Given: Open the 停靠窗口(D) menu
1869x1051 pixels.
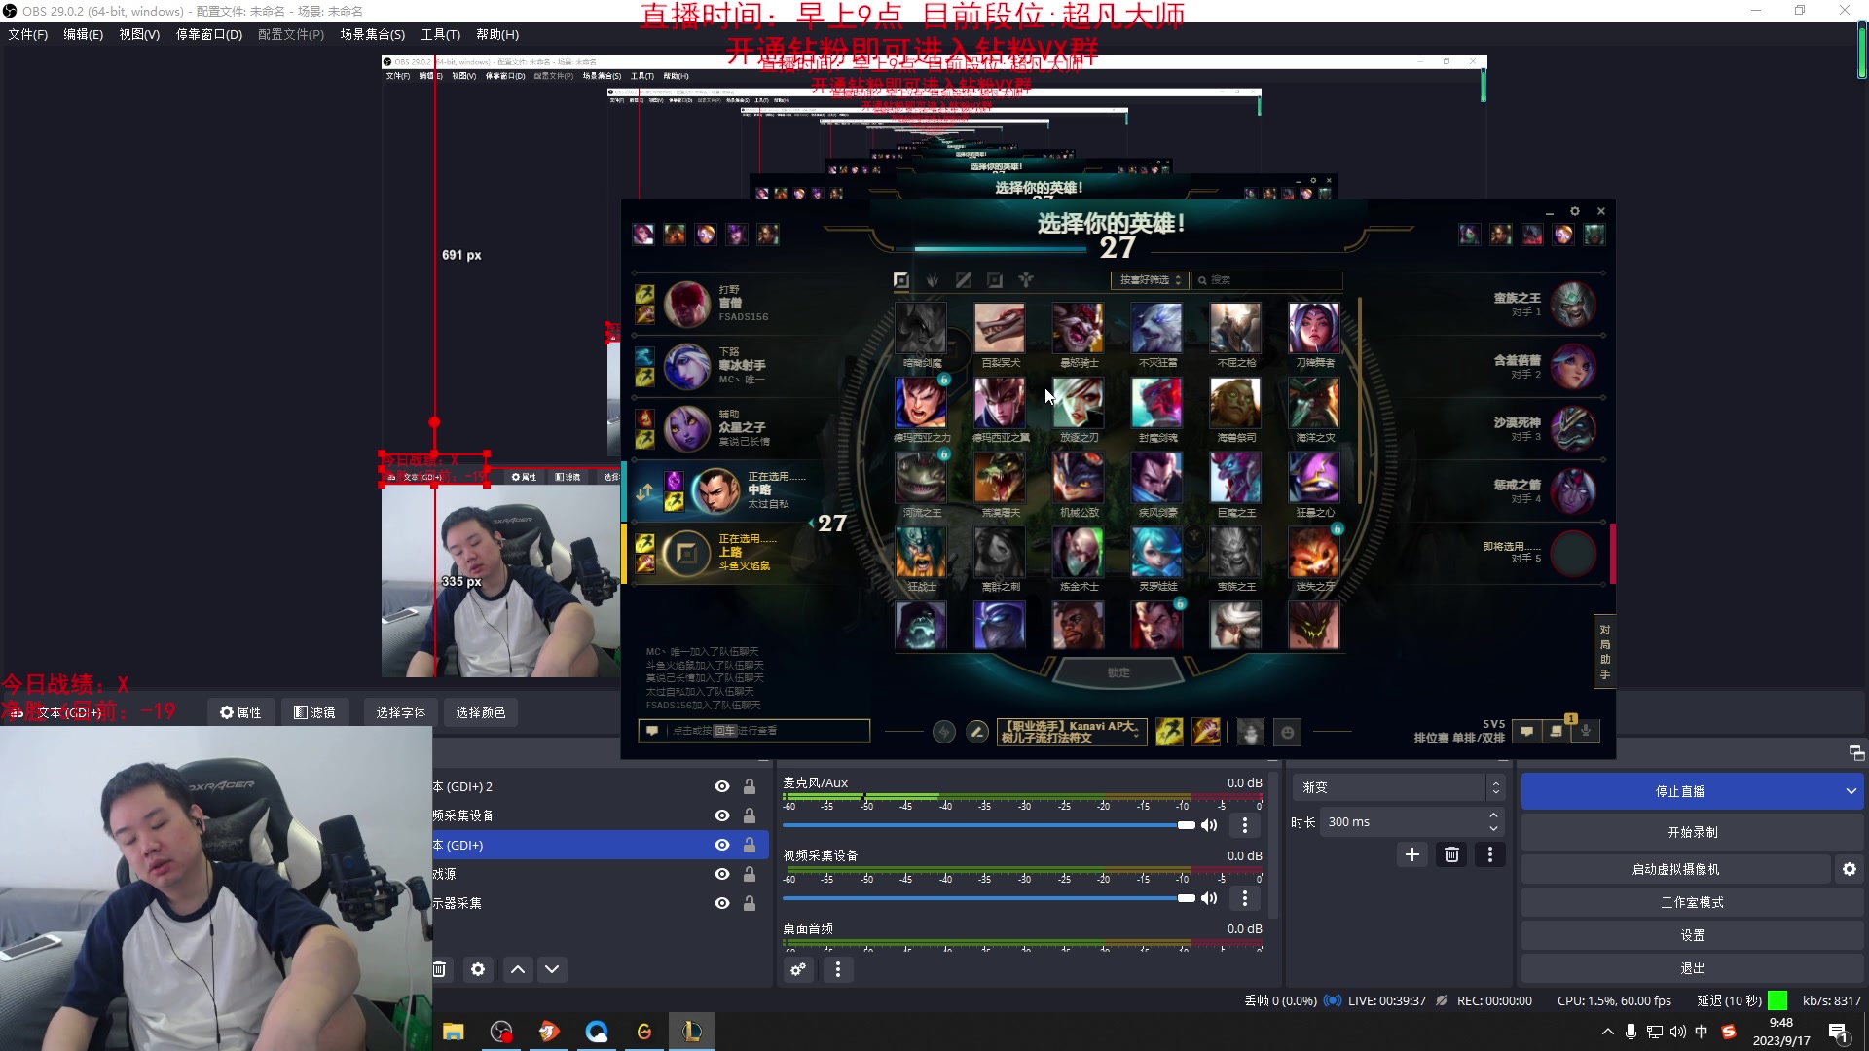Looking at the screenshot, I should [x=209, y=34].
